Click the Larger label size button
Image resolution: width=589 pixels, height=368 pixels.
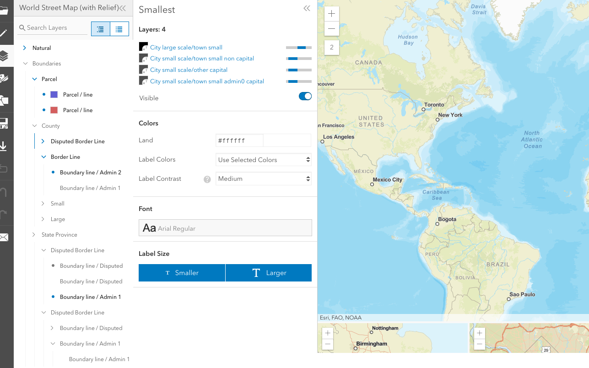click(269, 273)
